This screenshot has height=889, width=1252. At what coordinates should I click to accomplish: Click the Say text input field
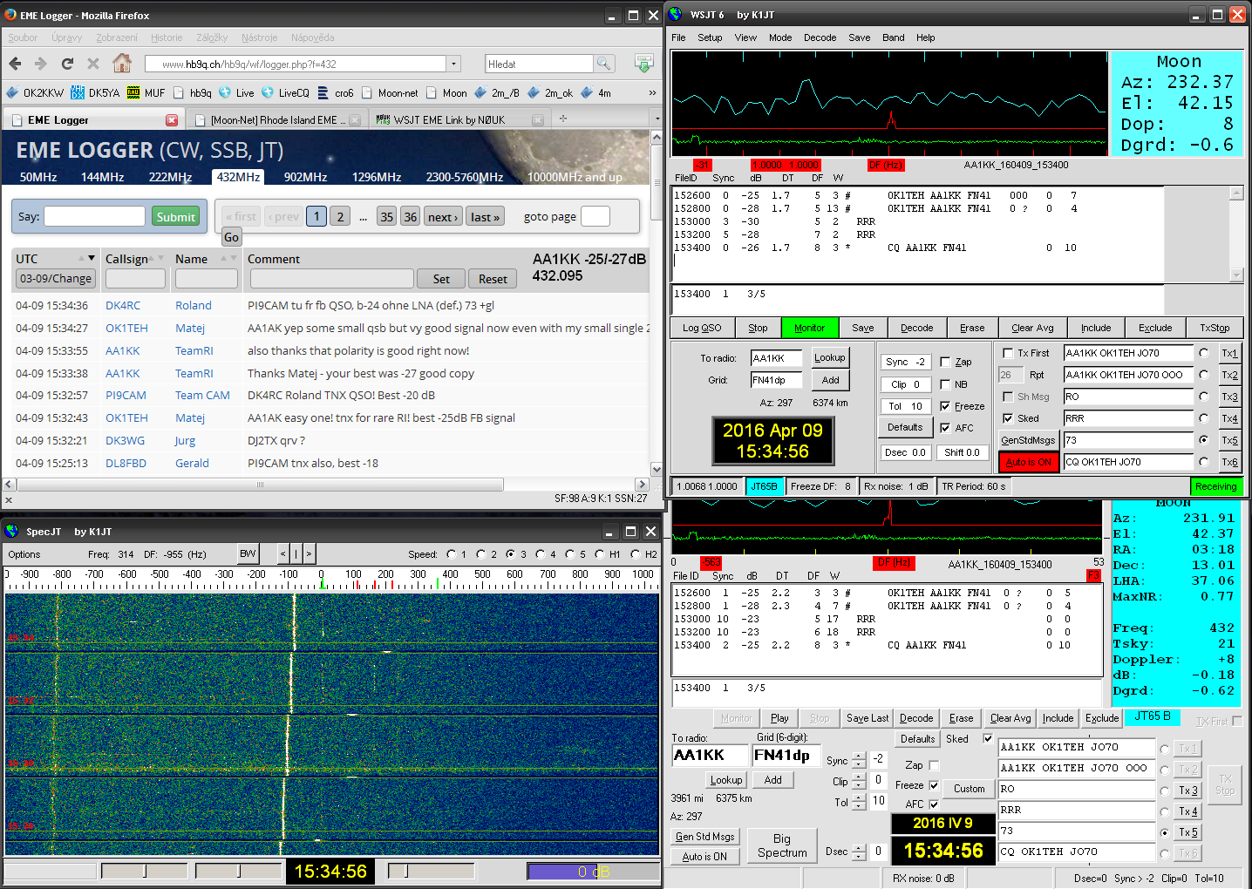94,216
